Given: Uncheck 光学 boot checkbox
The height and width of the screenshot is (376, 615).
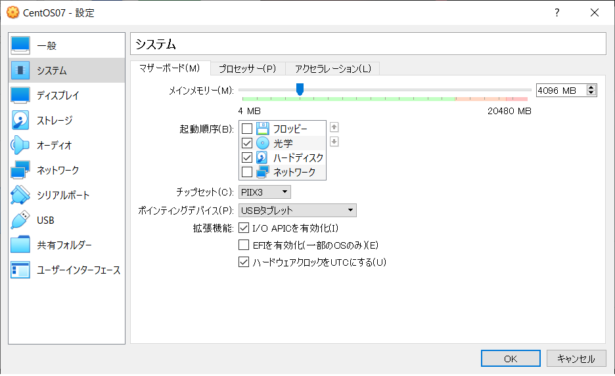Looking at the screenshot, I should pos(247,143).
